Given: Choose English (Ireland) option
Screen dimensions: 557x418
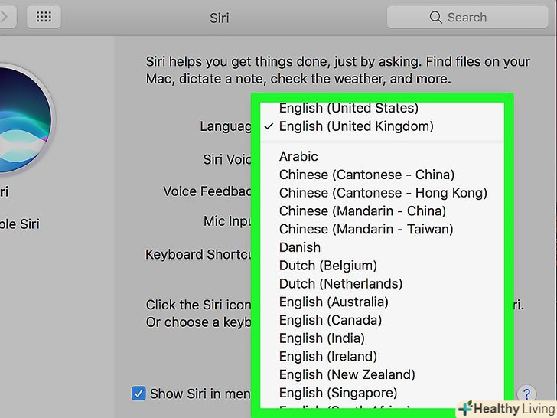Looking at the screenshot, I should pos(382,357).
